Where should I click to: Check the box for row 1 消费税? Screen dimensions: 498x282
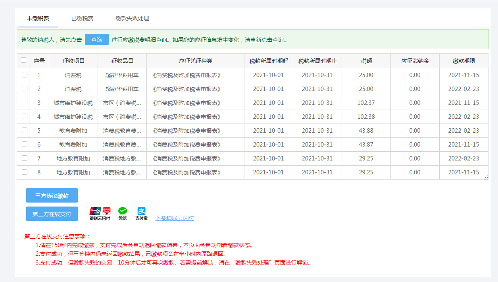tap(25, 75)
